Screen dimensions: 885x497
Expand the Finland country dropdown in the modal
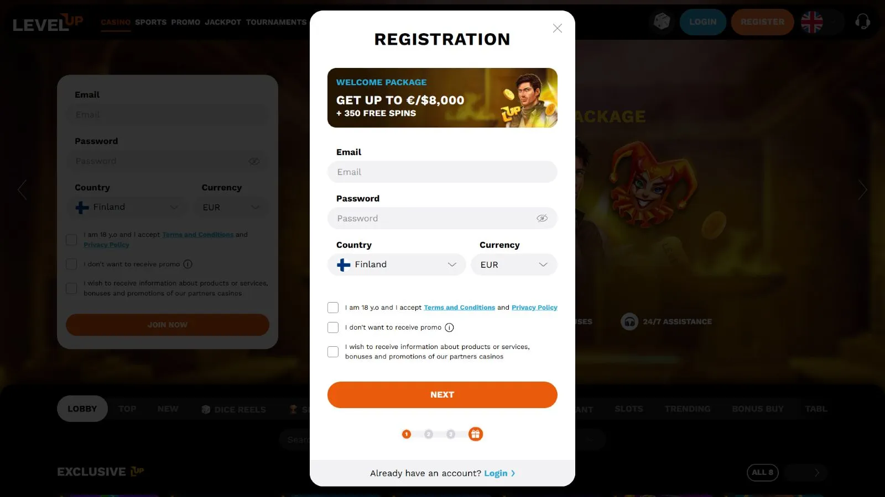(397, 265)
